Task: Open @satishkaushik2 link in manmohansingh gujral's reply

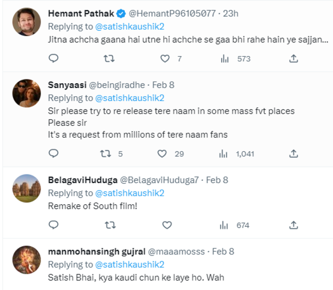Action: [129, 265]
